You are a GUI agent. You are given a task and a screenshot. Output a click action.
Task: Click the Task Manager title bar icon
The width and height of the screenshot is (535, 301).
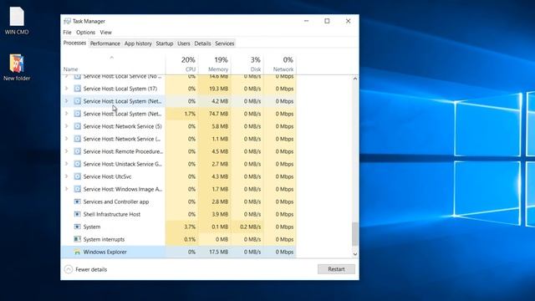pos(67,21)
